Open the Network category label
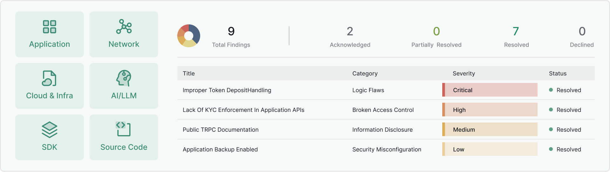 click(124, 44)
